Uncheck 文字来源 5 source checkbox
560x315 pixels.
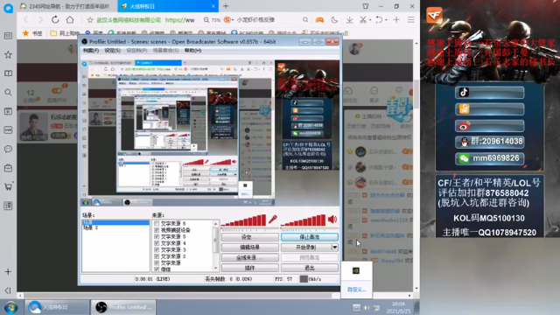click(x=157, y=237)
